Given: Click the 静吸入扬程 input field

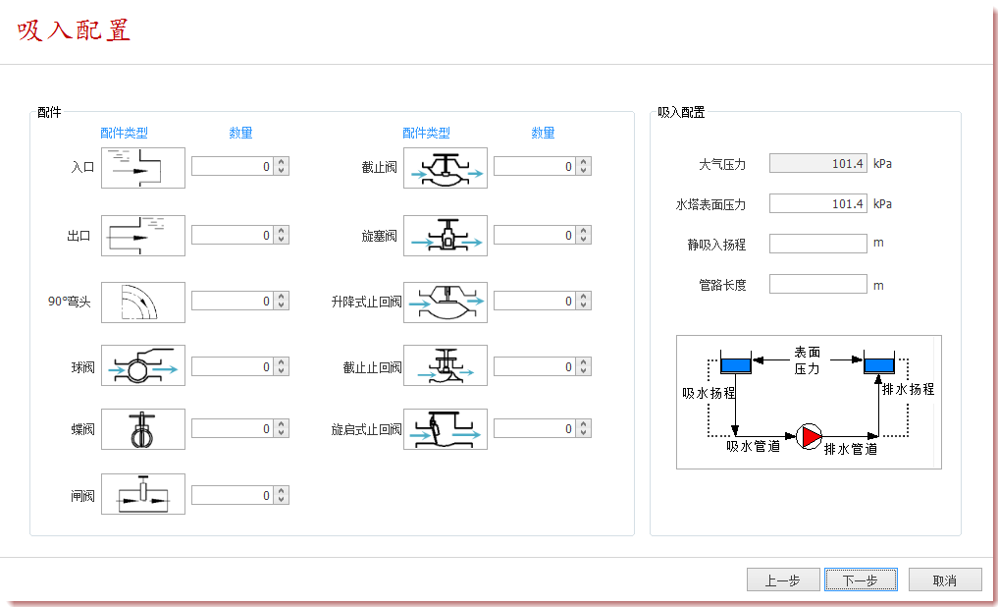Looking at the screenshot, I should point(817,244).
